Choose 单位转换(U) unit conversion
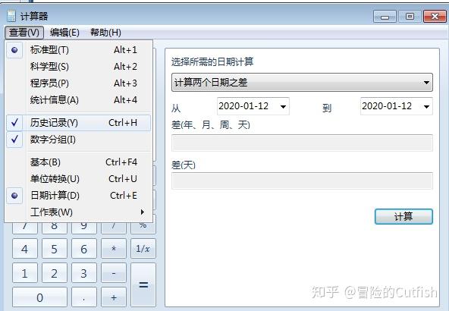The height and width of the screenshot is (311, 449). point(78,179)
